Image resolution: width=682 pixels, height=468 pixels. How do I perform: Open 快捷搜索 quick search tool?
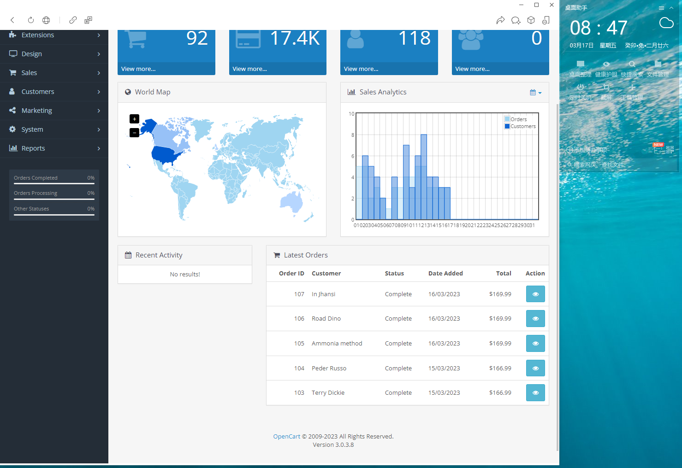pyautogui.click(x=632, y=69)
